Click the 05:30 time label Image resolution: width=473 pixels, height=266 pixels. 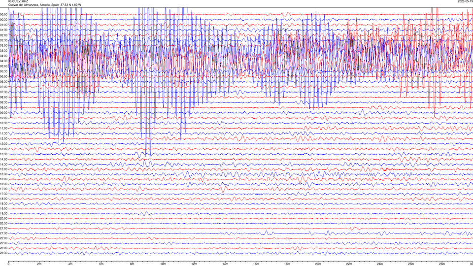tap(3, 71)
